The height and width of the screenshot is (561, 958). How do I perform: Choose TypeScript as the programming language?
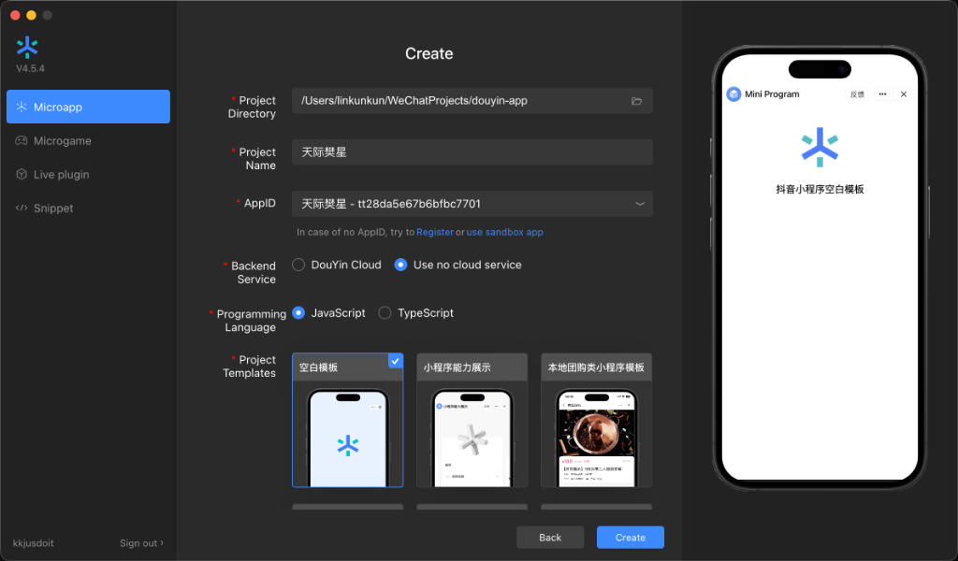point(416,312)
